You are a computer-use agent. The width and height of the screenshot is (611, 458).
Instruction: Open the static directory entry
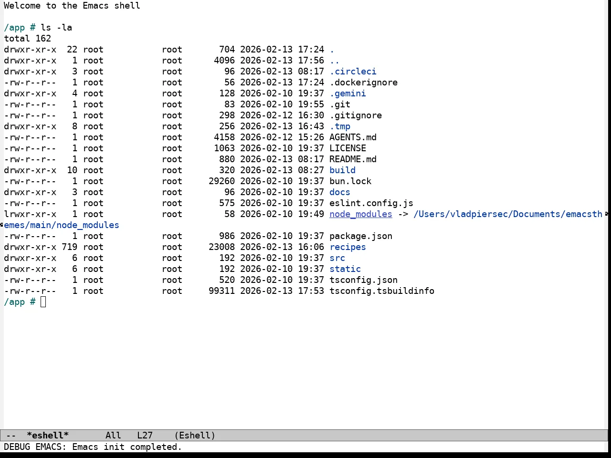point(345,269)
